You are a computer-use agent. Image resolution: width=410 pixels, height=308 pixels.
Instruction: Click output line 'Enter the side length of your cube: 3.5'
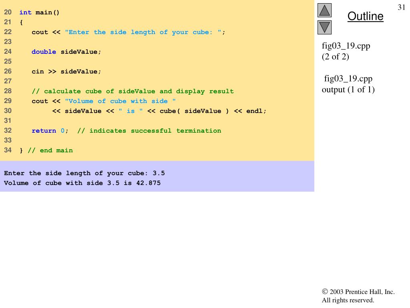[84, 173]
